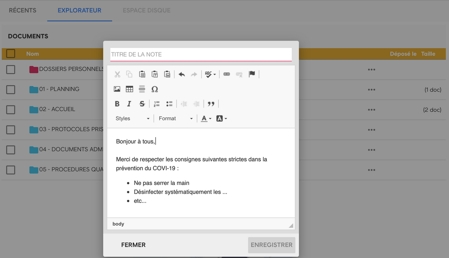Click the Copy icon in editor toolbar
This screenshot has height=258, width=449.
[129, 74]
